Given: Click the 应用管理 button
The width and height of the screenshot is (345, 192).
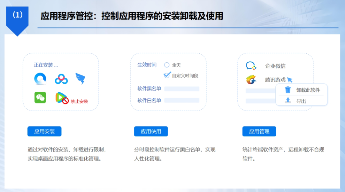Looking at the screenshot, I should [x=259, y=131].
